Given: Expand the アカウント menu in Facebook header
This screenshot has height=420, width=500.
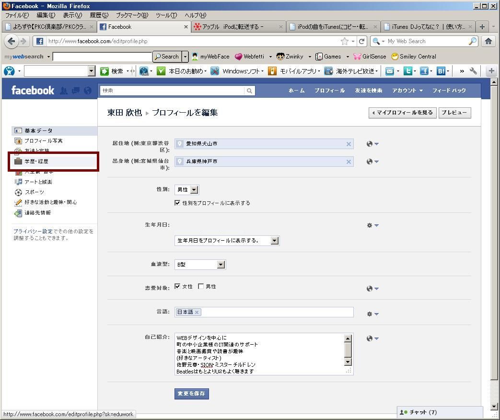Looking at the screenshot, I should pyautogui.click(x=407, y=91).
